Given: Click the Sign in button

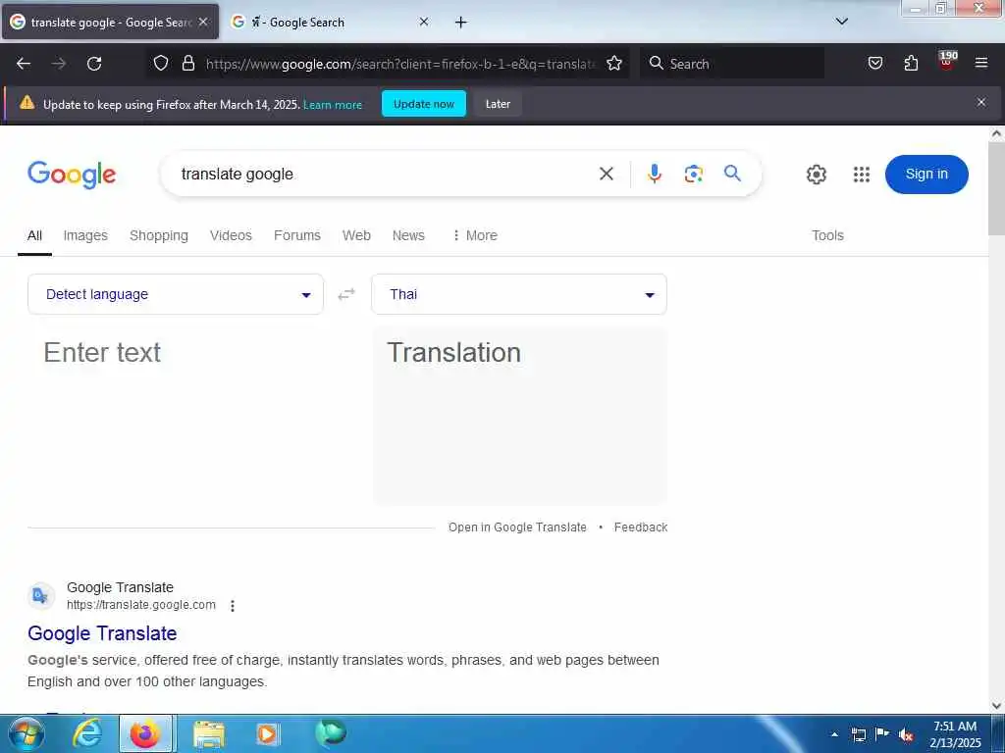Looking at the screenshot, I should tap(926, 175).
